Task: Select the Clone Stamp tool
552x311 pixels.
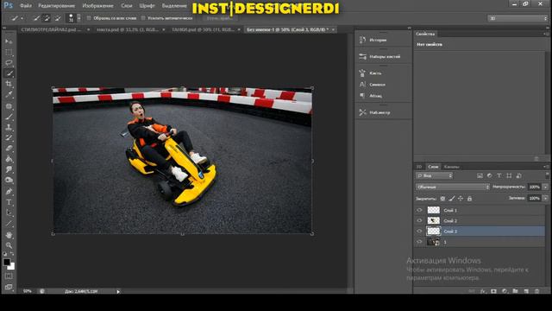Action: pyautogui.click(x=9, y=127)
